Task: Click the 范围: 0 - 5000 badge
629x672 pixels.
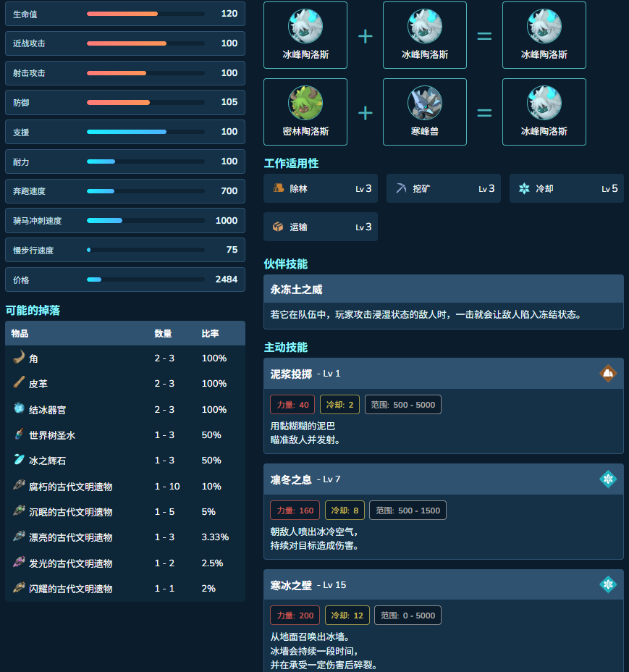Action: click(x=408, y=616)
